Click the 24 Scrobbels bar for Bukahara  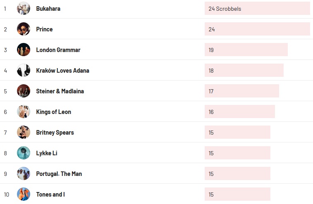[x=257, y=9]
